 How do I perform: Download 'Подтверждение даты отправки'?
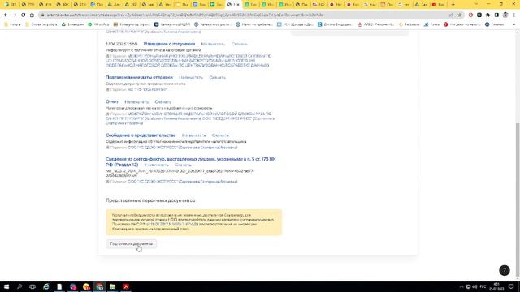click(217, 78)
